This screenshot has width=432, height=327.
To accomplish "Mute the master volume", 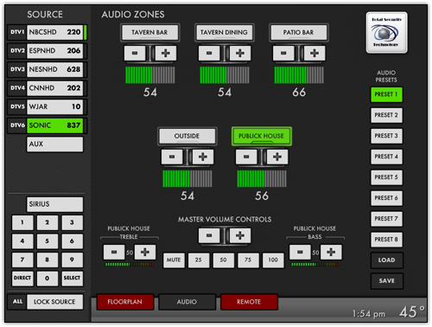I will coord(174,260).
